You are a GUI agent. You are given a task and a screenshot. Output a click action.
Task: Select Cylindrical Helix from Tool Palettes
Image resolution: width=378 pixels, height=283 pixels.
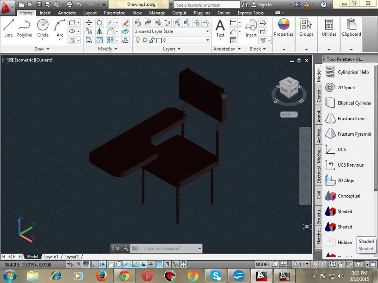pyautogui.click(x=348, y=72)
